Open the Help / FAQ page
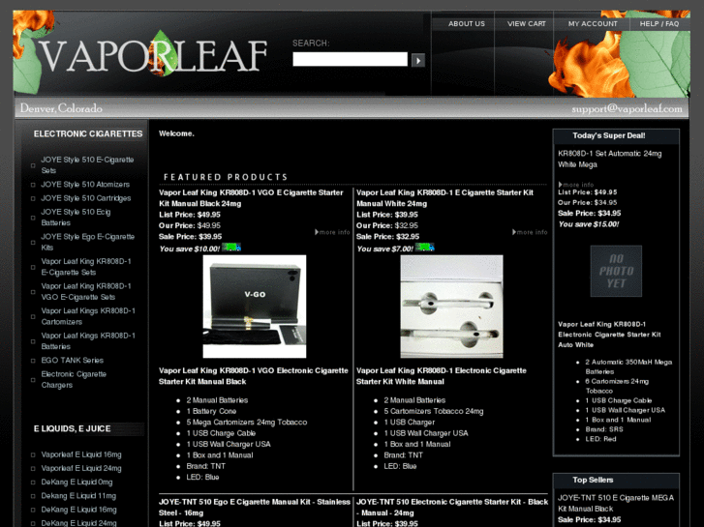The width and height of the screenshot is (704, 527). pyautogui.click(x=659, y=24)
